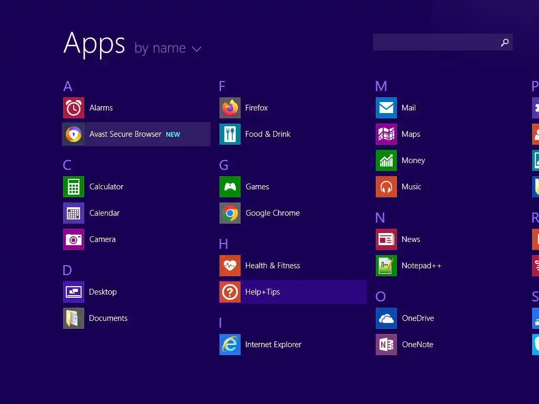The height and width of the screenshot is (404, 539).
Task: Click the chevron next to 'by name'
Action: [197, 49]
